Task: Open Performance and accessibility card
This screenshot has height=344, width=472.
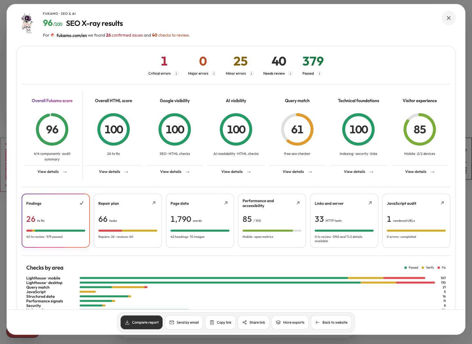Action: [x=272, y=220]
